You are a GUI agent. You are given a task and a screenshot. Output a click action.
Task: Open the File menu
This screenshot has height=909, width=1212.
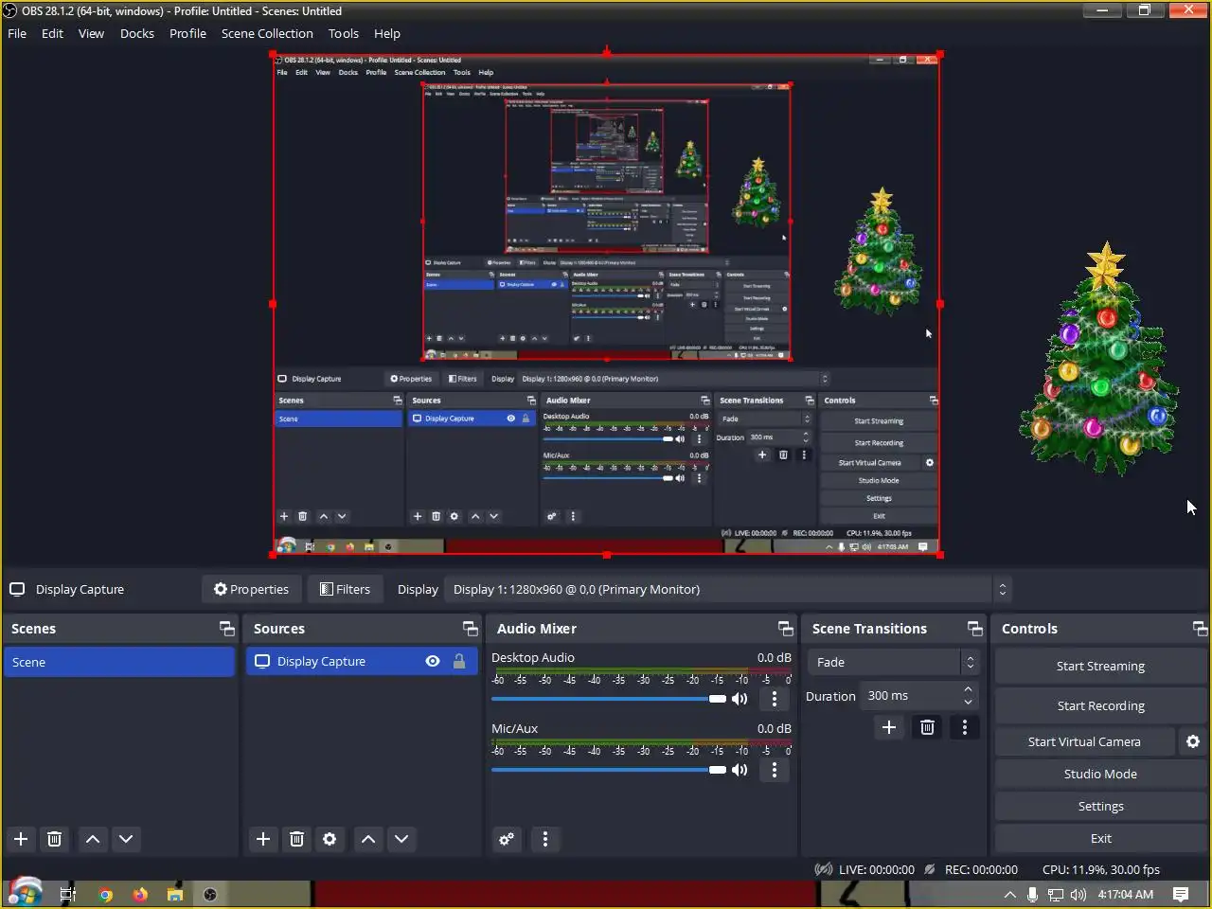[x=17, y=33]
